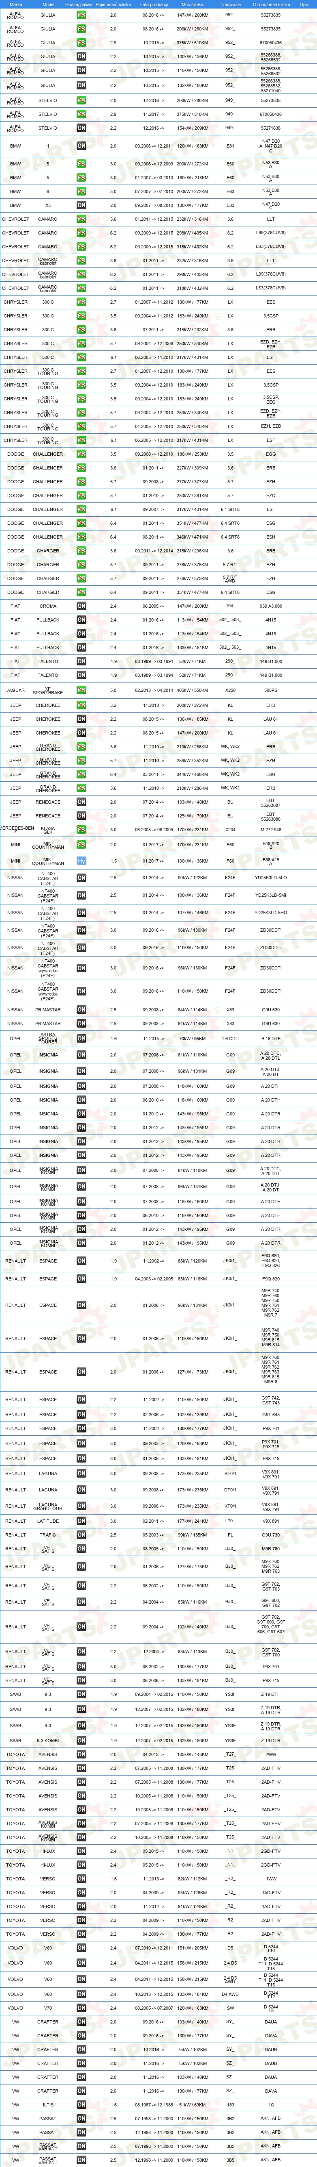The image size is (317, 2167).
Task: Click diesel ON icon in VW Iltis row
Action: (81, 2105)
